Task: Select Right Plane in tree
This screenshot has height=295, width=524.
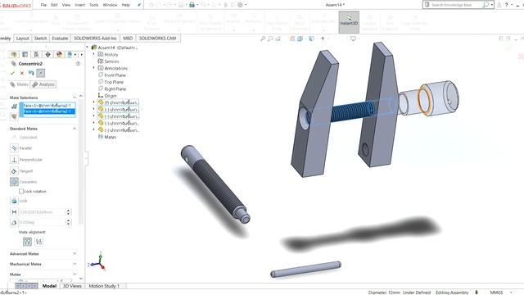Action: (x=112, y=88)
